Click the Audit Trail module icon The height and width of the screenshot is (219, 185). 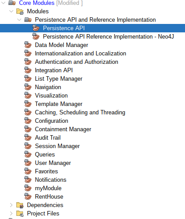tap(28, 137)
